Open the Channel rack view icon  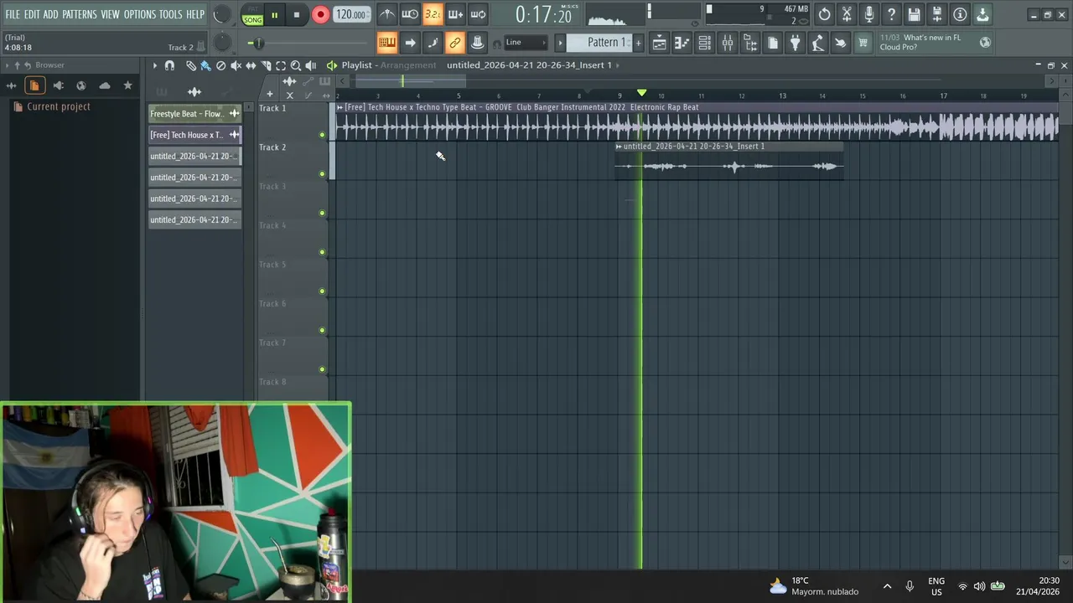click(x=705, y=43)
